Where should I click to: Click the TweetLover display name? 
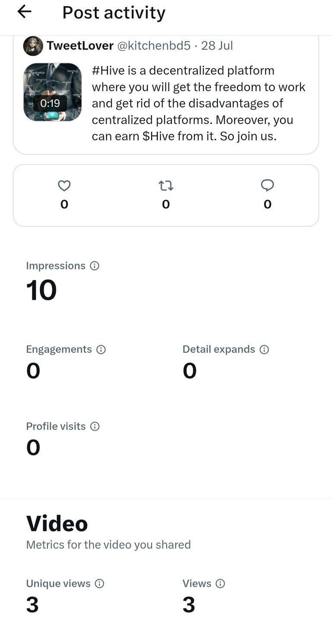point(80,46)
